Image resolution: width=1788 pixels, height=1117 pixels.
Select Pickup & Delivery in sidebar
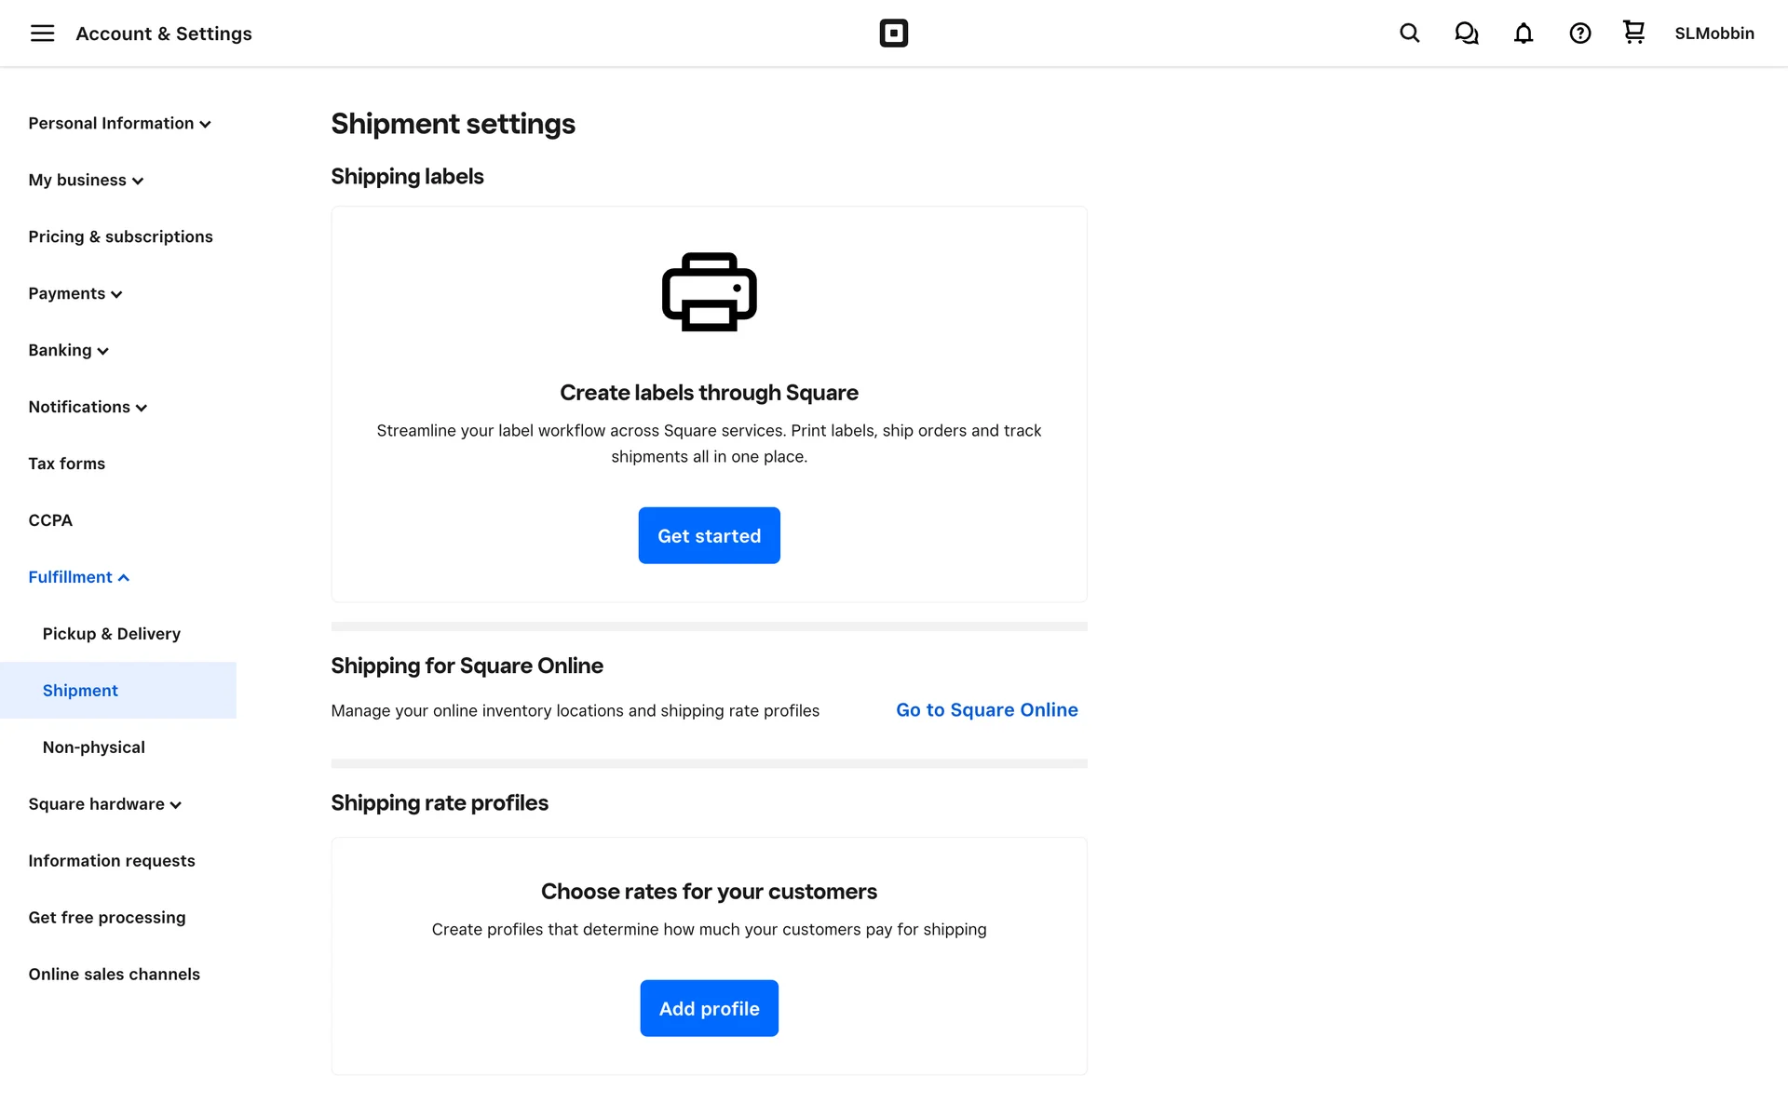[x=111, y=634]
